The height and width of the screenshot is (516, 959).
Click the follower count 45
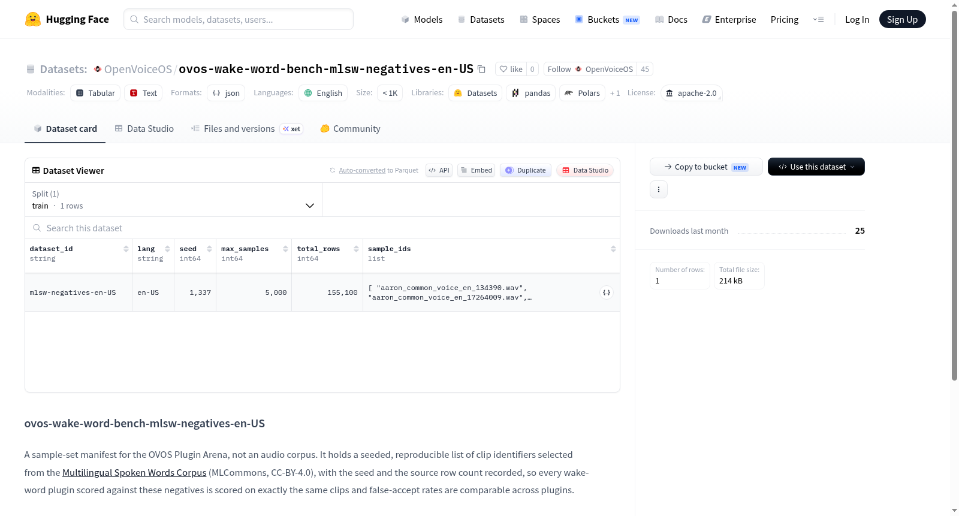pos(645,69)
